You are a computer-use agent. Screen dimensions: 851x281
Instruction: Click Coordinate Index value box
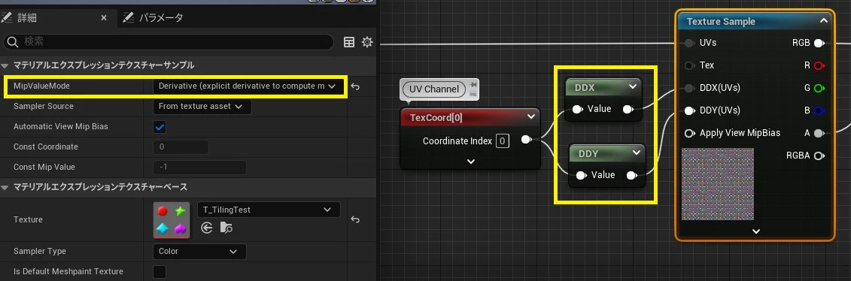point(503,141)
